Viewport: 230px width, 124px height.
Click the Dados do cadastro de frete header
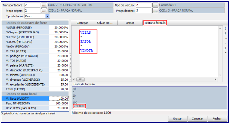click(x=35, y=23)
